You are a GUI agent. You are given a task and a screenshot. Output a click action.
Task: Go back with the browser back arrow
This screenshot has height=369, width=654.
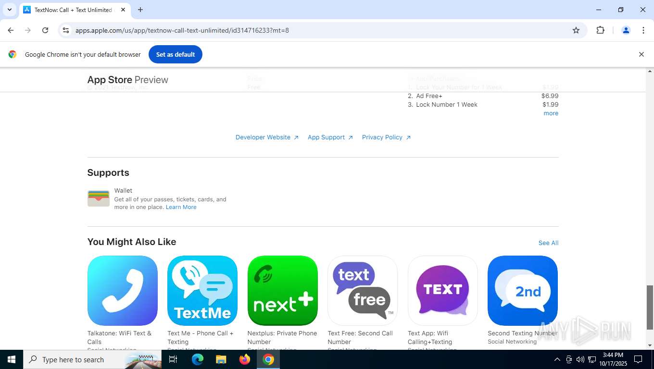tap(11, 30)
